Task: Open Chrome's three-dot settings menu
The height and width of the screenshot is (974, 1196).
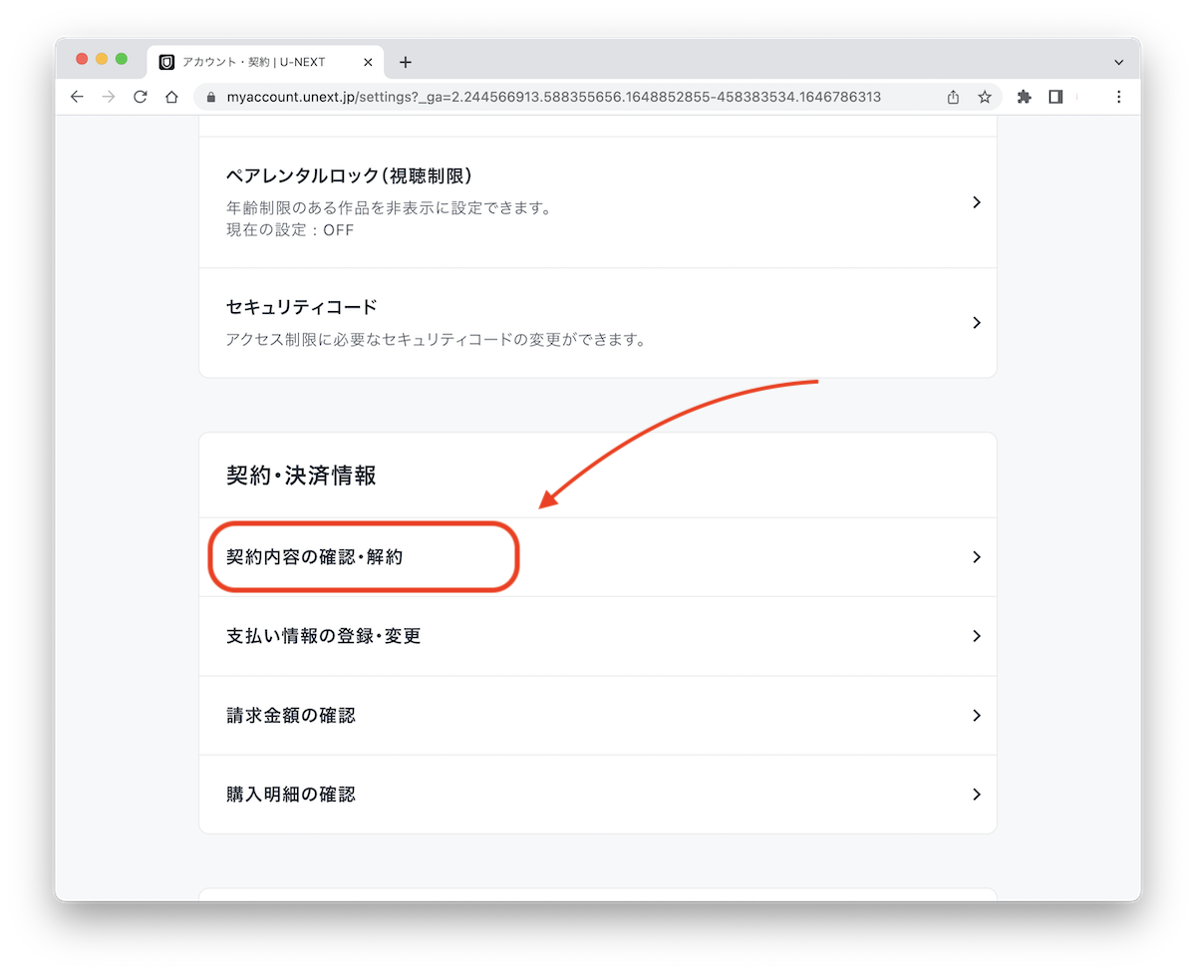Action: tap(1119, 97)
